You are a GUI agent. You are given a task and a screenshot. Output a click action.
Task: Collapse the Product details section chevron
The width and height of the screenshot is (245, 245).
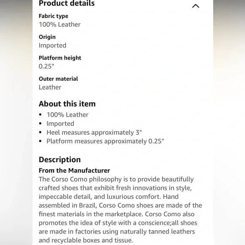196,6
